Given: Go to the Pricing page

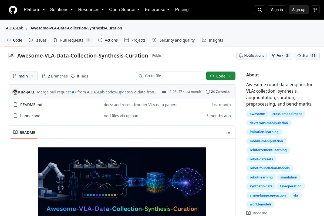Looking at the screenshot, I should [182, 10].
